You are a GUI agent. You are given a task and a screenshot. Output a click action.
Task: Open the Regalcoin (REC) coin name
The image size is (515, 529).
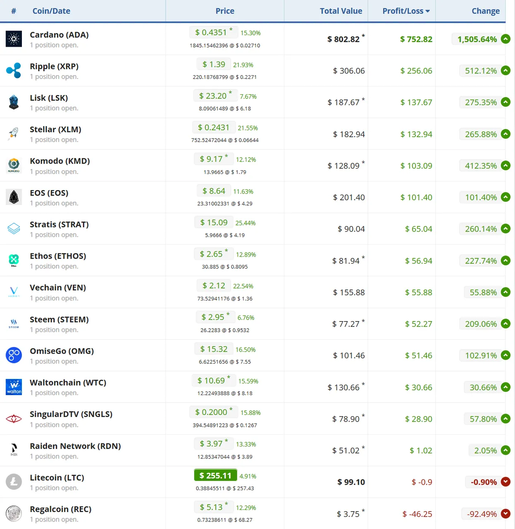(61, 509)
